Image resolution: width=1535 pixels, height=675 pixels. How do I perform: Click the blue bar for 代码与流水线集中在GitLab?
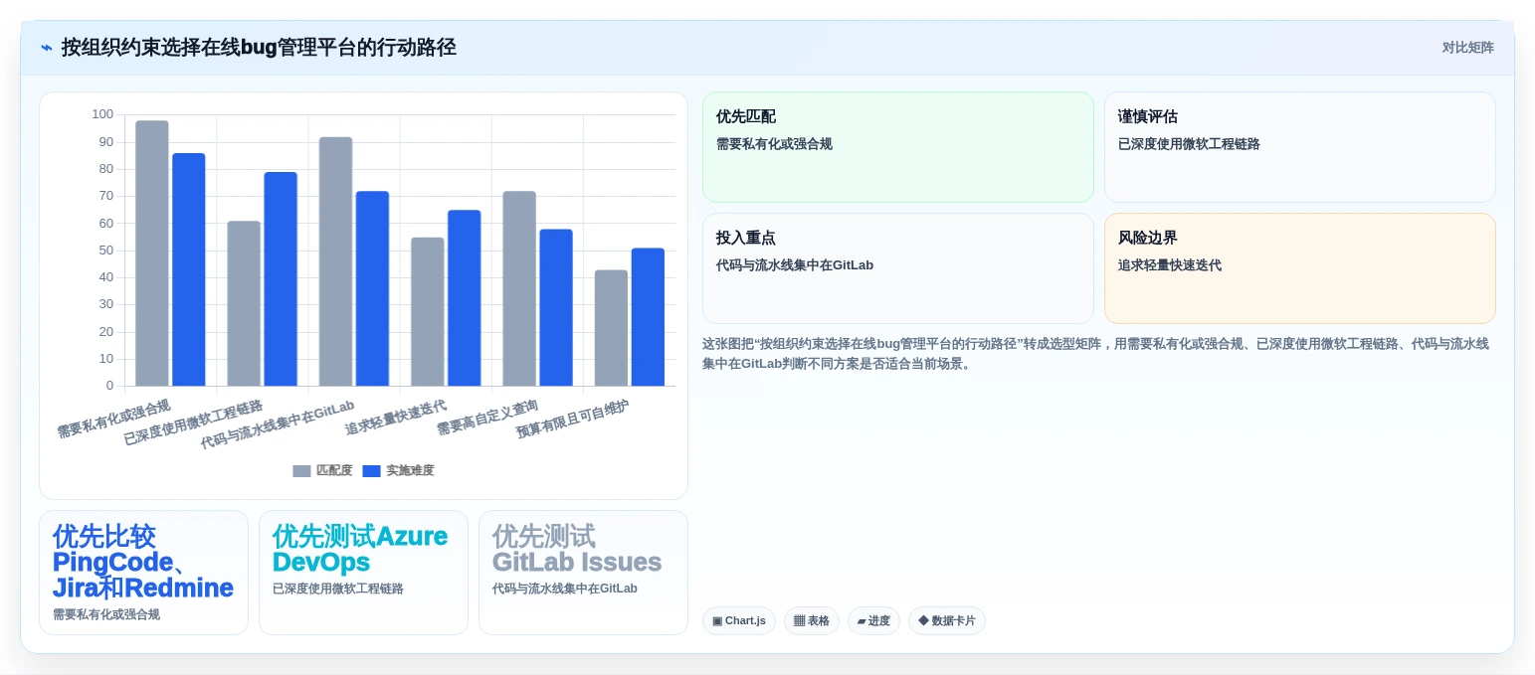coord(372,288)
